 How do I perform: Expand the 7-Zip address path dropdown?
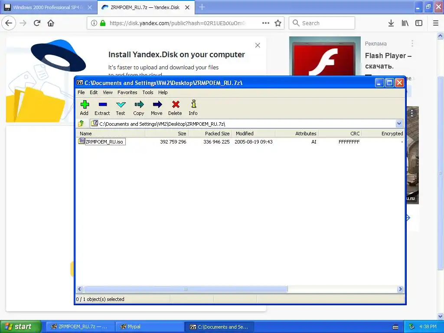coord(399,124)
